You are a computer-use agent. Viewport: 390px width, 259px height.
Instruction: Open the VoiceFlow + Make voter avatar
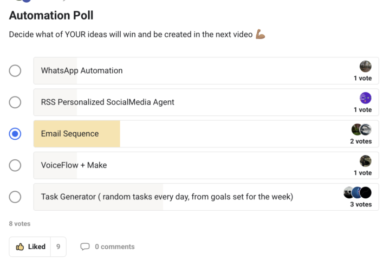(x=366, y=161)
